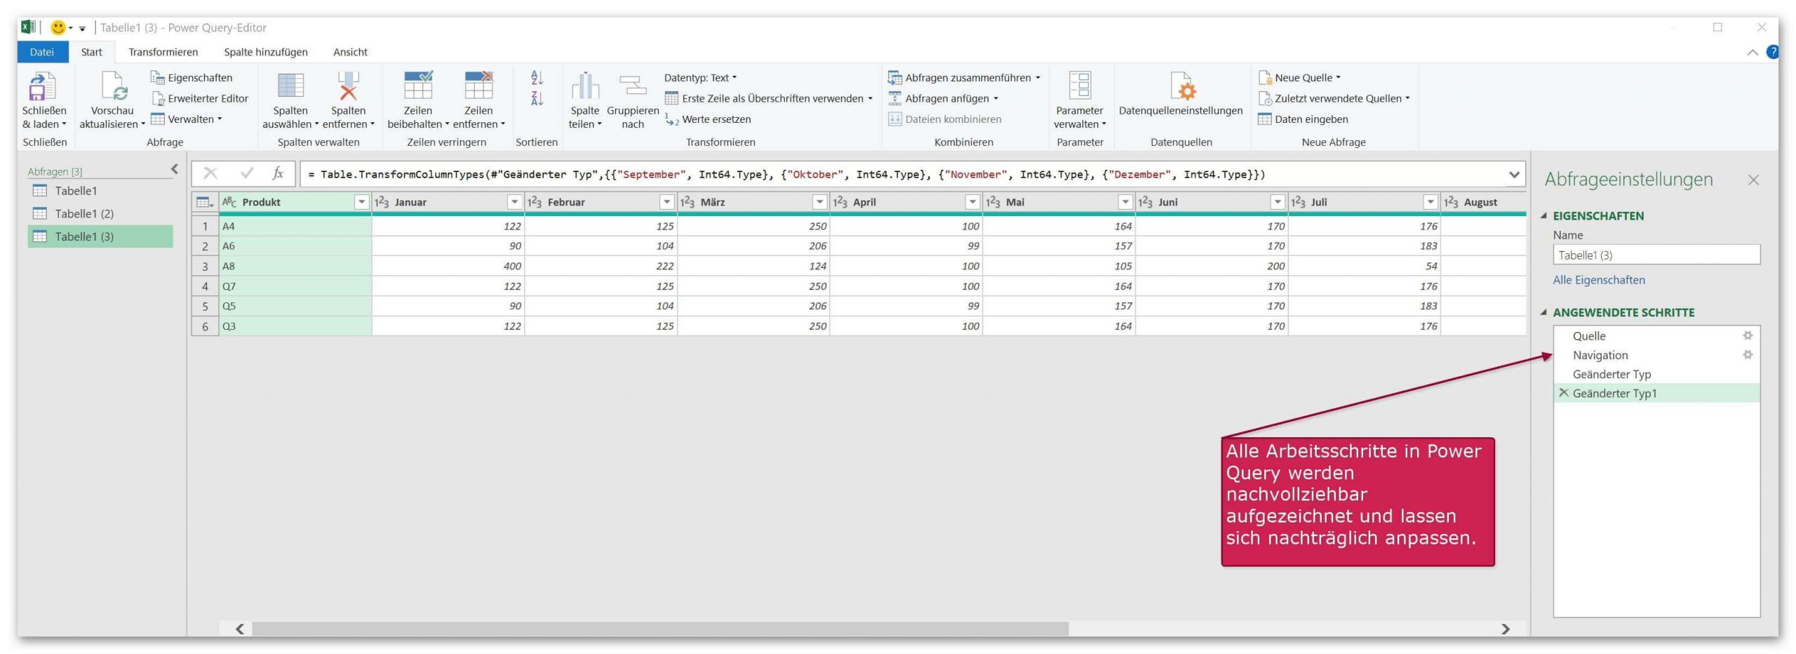This screenshot has width=1796, height=654.
Task: Click the Gruppieren nach icon
Action: pos(633,86)
